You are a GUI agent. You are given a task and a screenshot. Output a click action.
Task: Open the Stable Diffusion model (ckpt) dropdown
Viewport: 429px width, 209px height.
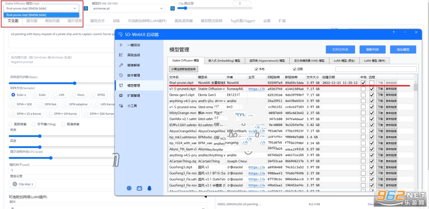[42, 8]
